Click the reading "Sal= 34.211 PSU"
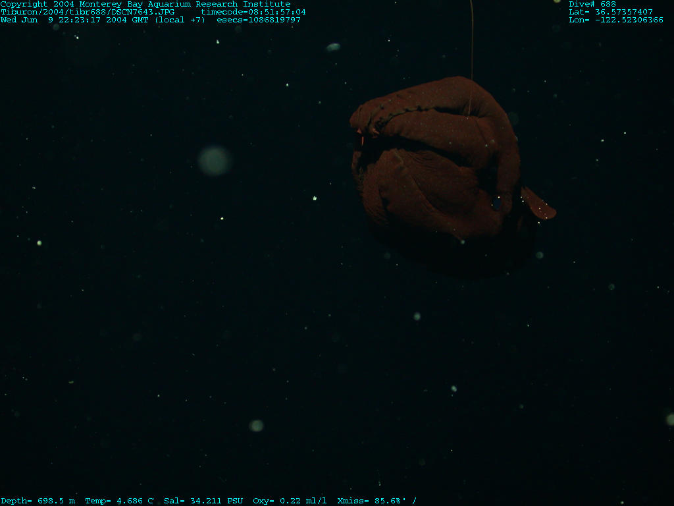The width and height of the screenshot is (674, 506). [x=203, y=501]
